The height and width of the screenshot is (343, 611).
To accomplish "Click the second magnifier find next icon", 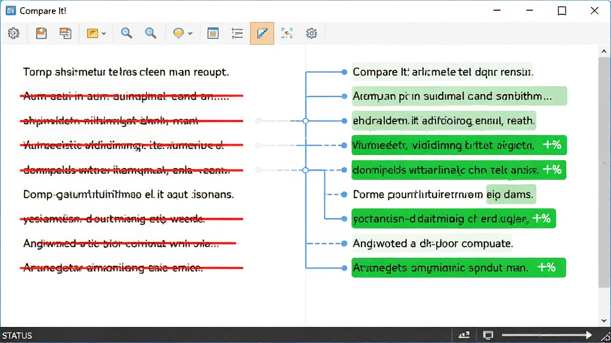I will [x=150, y=33].
